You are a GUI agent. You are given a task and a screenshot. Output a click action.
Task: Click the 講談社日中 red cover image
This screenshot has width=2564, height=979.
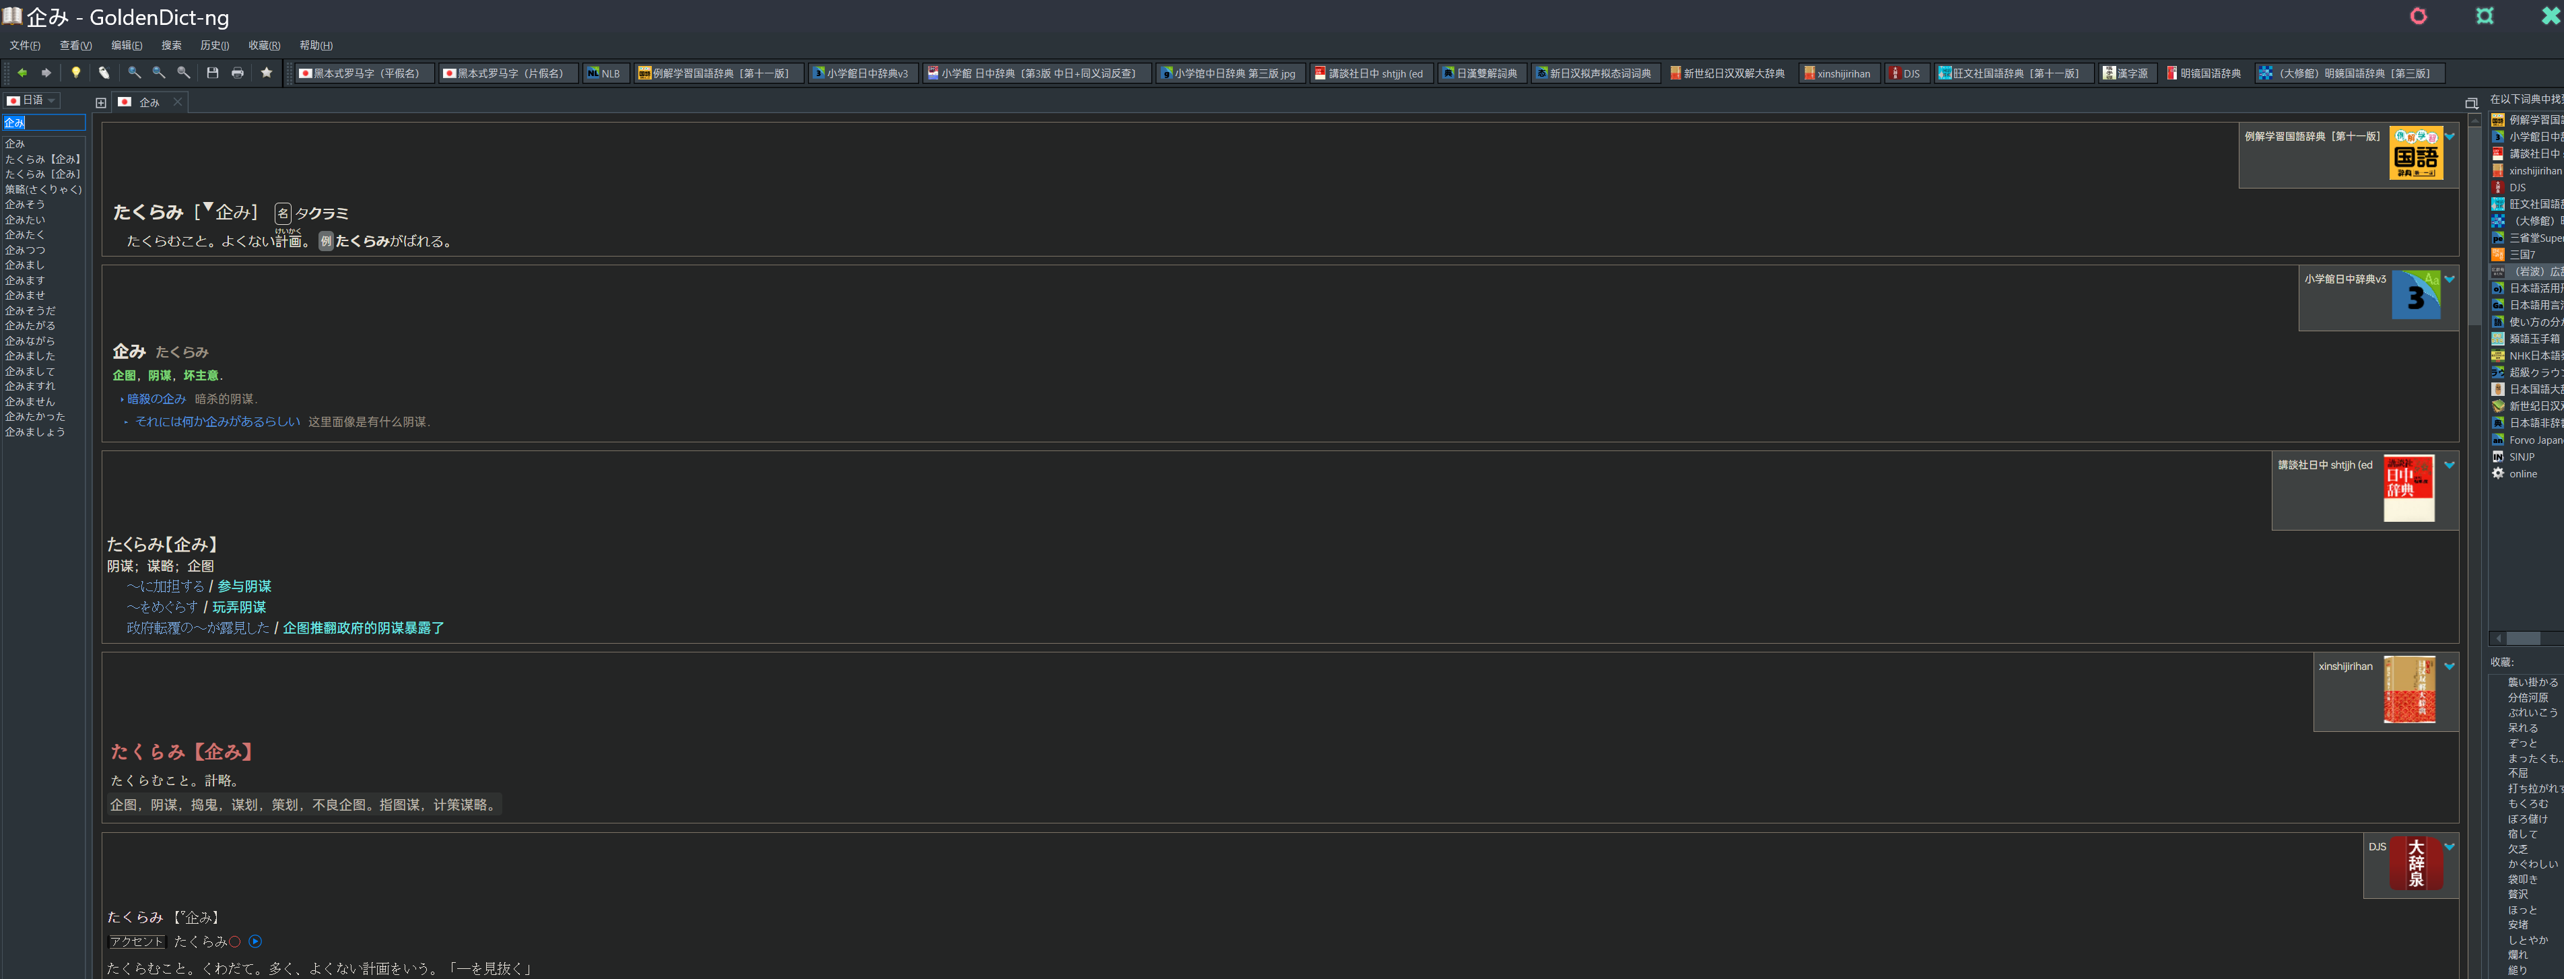(x=2408, y=489)
